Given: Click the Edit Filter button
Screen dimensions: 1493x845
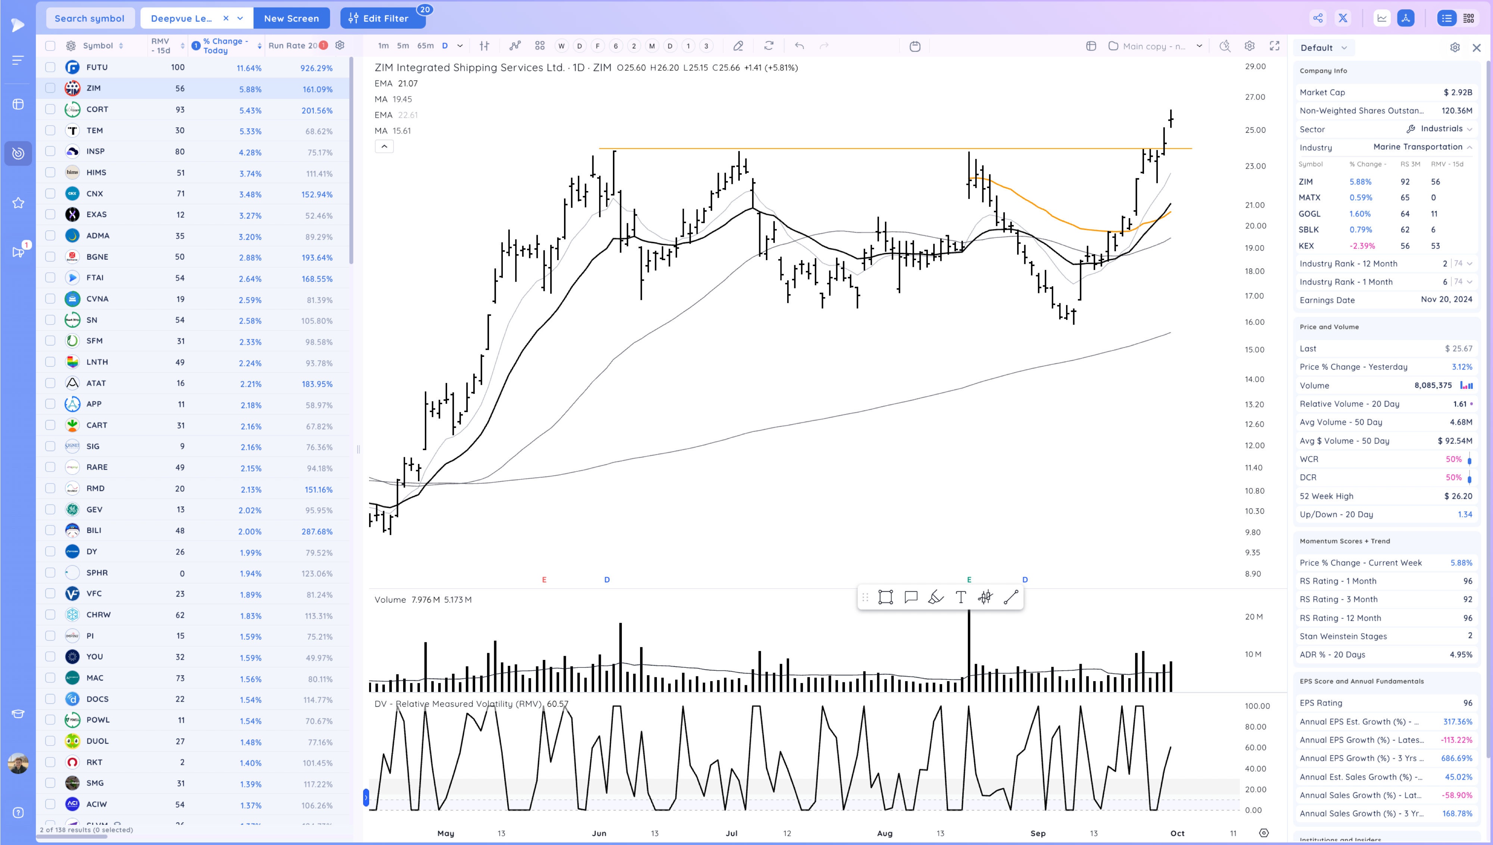Looking at the screenshot, I should tap(383, 18).
